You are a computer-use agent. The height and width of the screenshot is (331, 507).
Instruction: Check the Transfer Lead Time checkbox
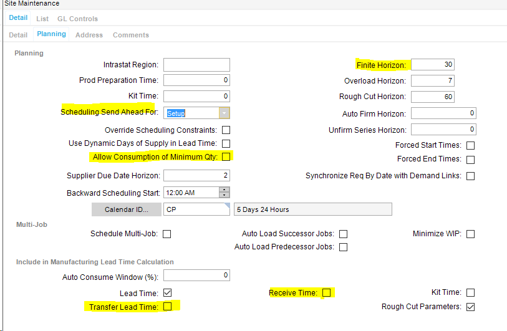coord(168,307)
